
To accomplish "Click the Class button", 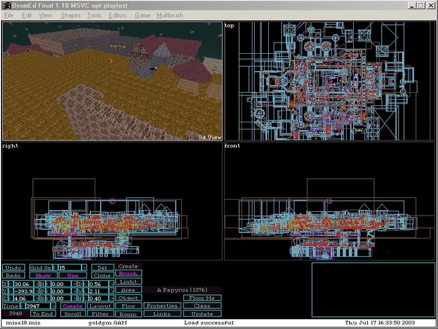I will click(202, 306).
